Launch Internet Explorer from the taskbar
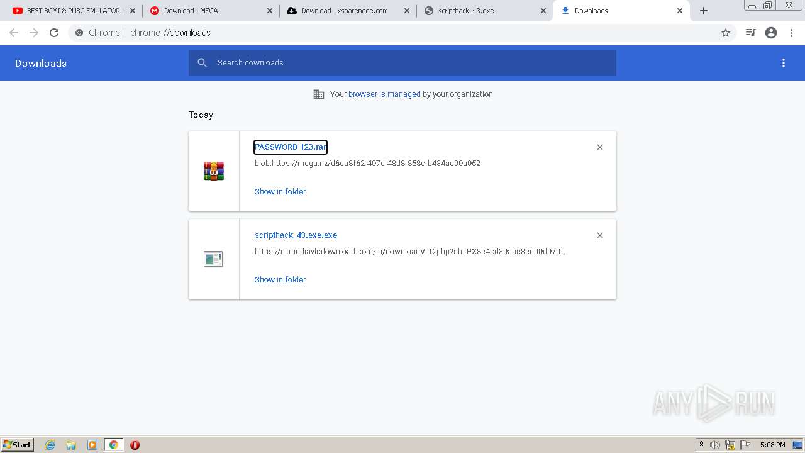This screenshot has height=453, width=805. coord(50,445)
